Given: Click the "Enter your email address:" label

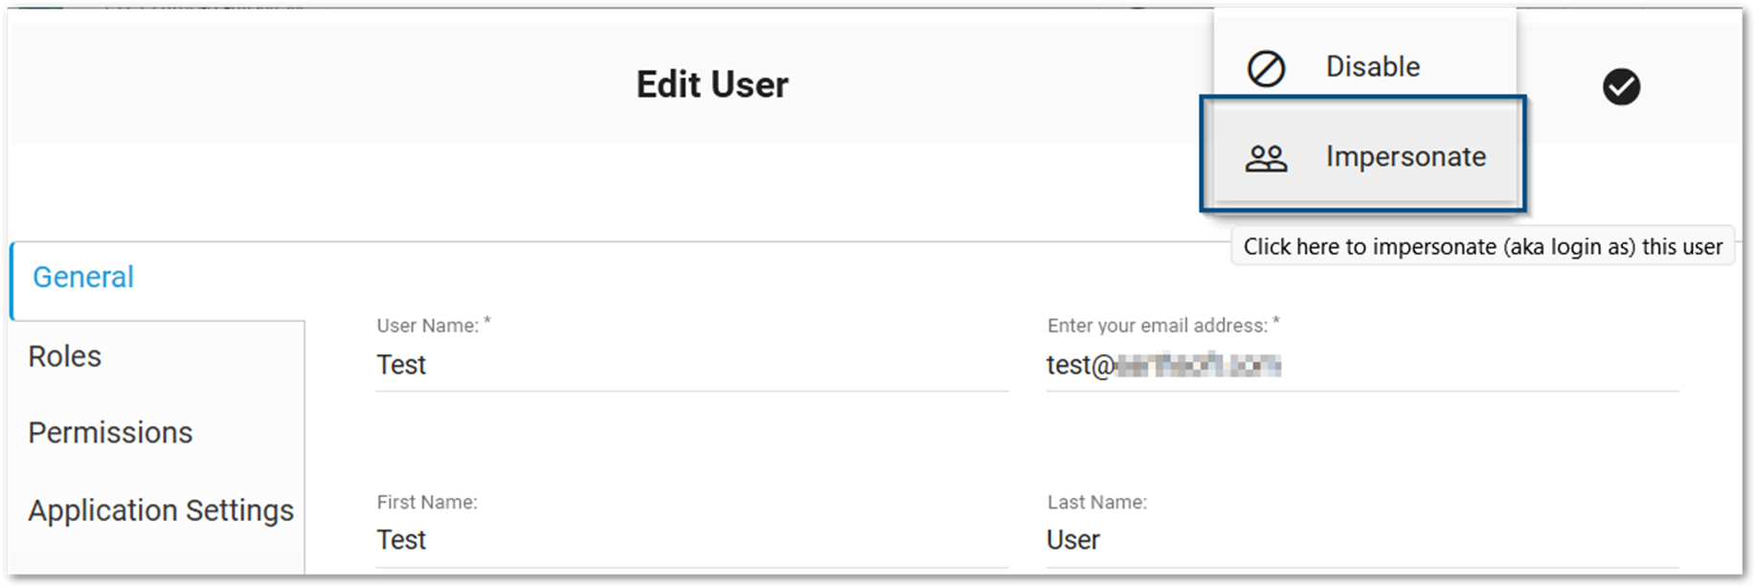Looking at the screenshot, I should [1158, 326].
